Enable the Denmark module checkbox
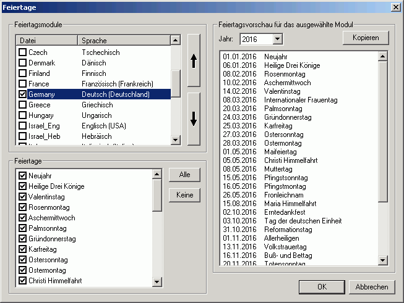 [x=23, y=63]
